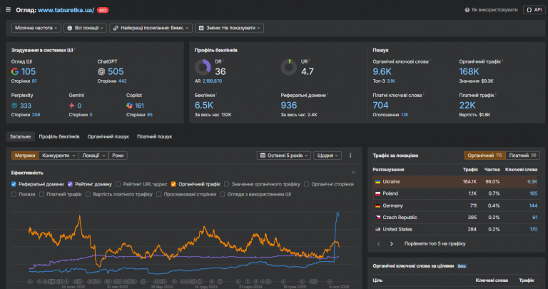
Task: Switch to the Профіль беклінків tab
Action: (59, 136)
